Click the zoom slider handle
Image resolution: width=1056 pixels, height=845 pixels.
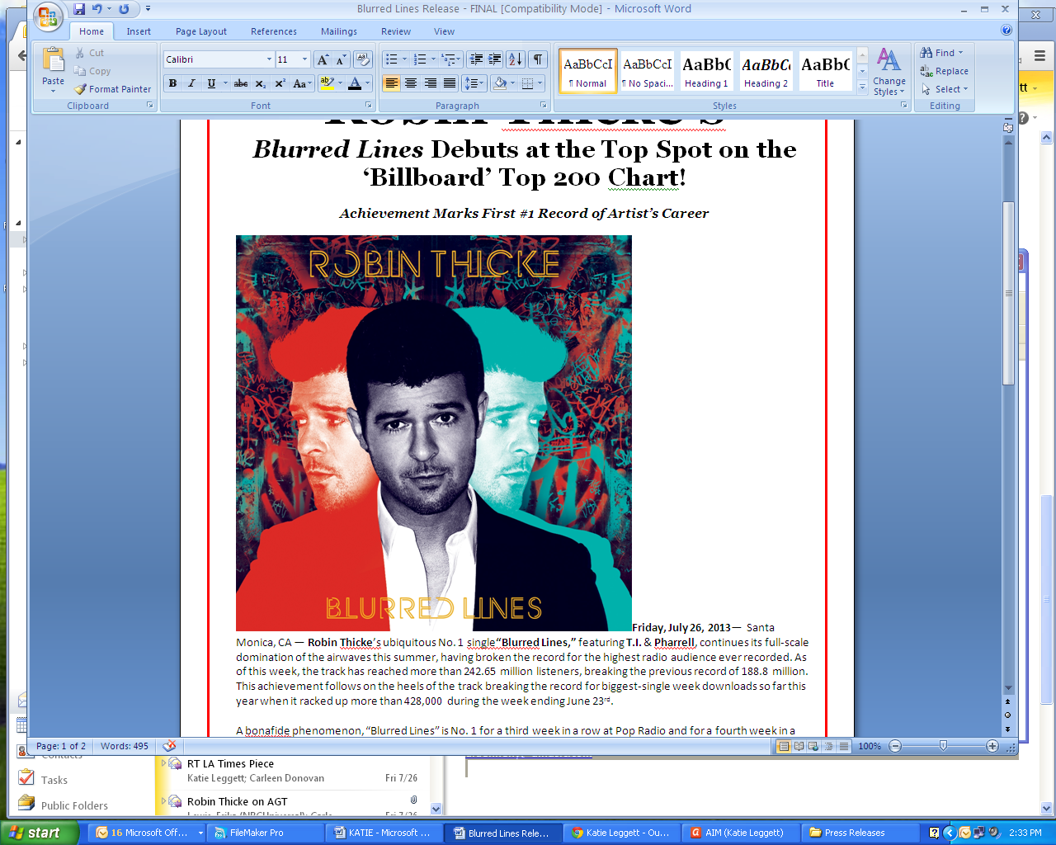pos(943,746)
